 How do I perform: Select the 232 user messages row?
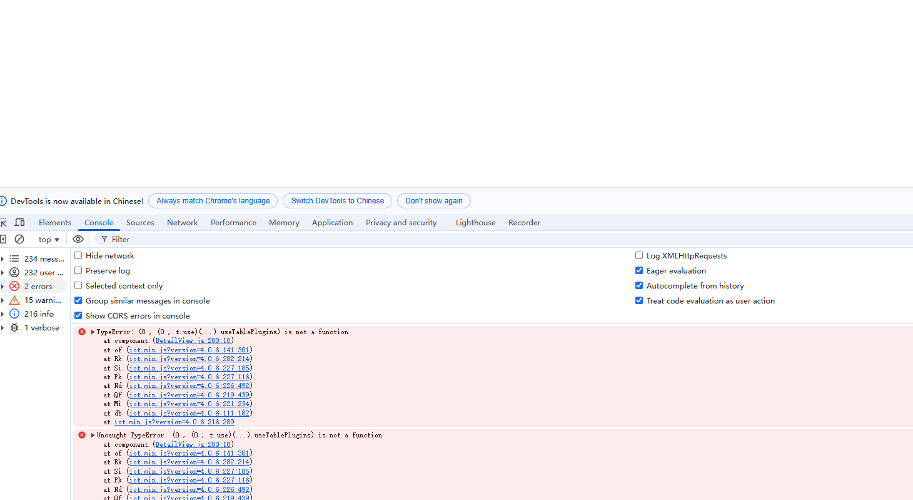pyautogui.click(x=34, y=272)
